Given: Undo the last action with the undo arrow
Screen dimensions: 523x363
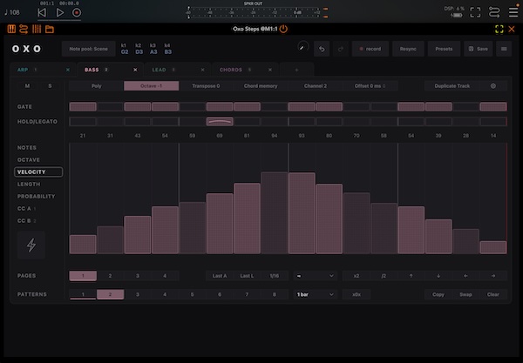Looking at the screenshot, I should (x=322, y=49).
